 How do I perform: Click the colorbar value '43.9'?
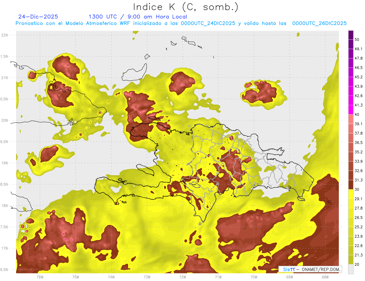(359, 86)
